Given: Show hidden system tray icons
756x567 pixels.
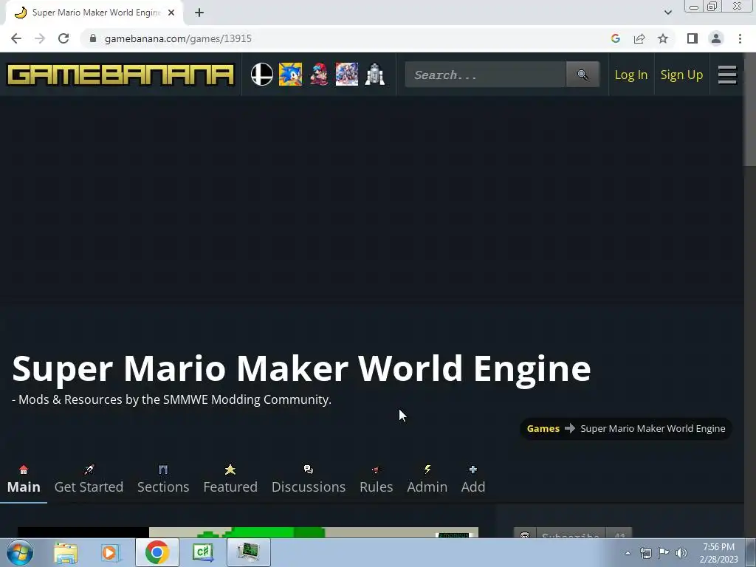Looking at the screenshot, I should [x=628, y=553].
